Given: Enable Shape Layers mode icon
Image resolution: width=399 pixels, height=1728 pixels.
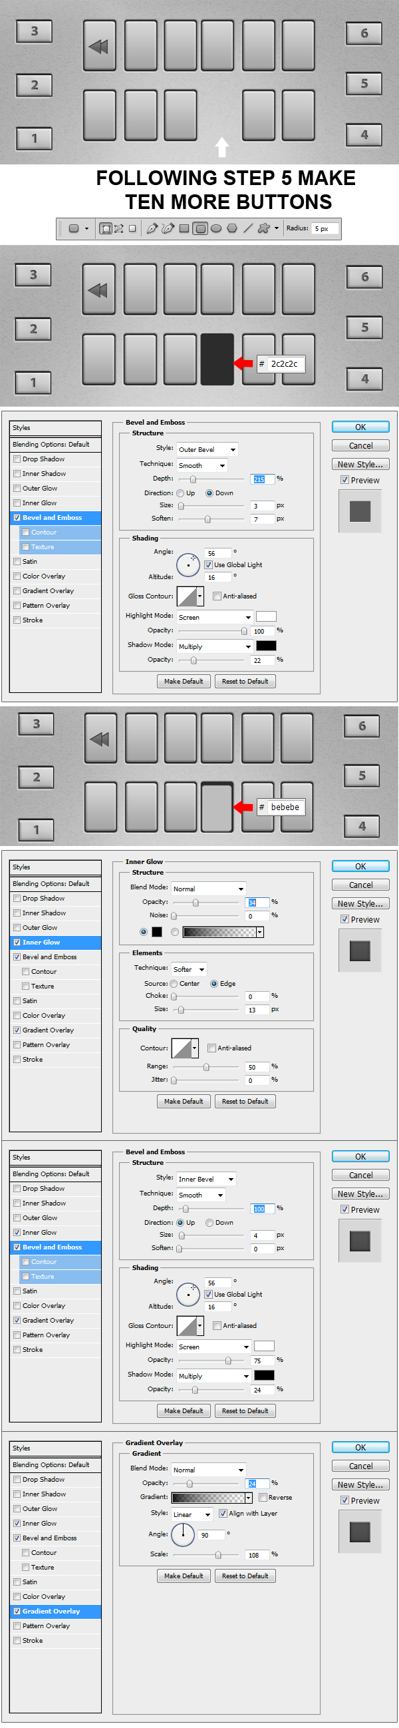Looking at the screenshot, I should pyautogui.click(x=105, y=229).
